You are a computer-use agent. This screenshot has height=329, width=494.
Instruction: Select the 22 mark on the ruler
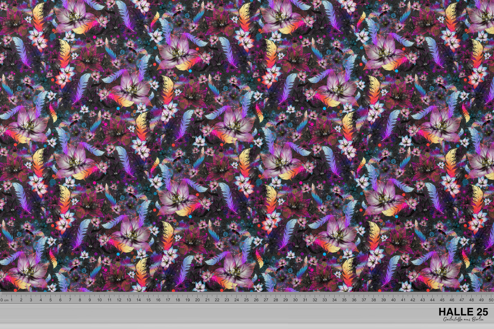(217, 300)
